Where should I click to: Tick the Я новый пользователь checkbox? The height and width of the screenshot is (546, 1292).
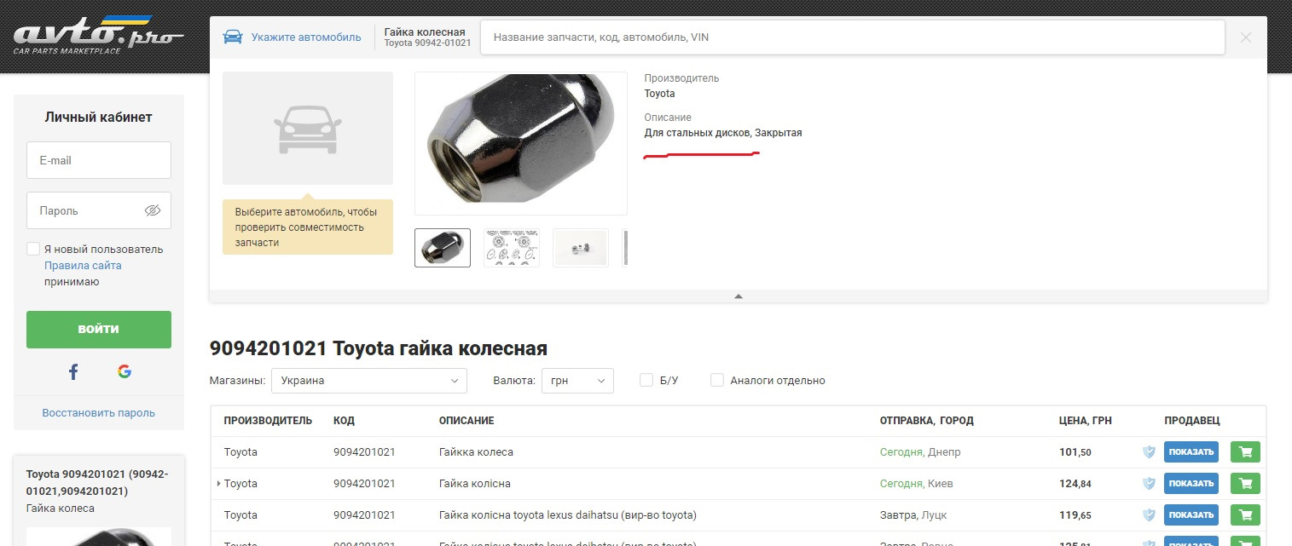(32, 249)
